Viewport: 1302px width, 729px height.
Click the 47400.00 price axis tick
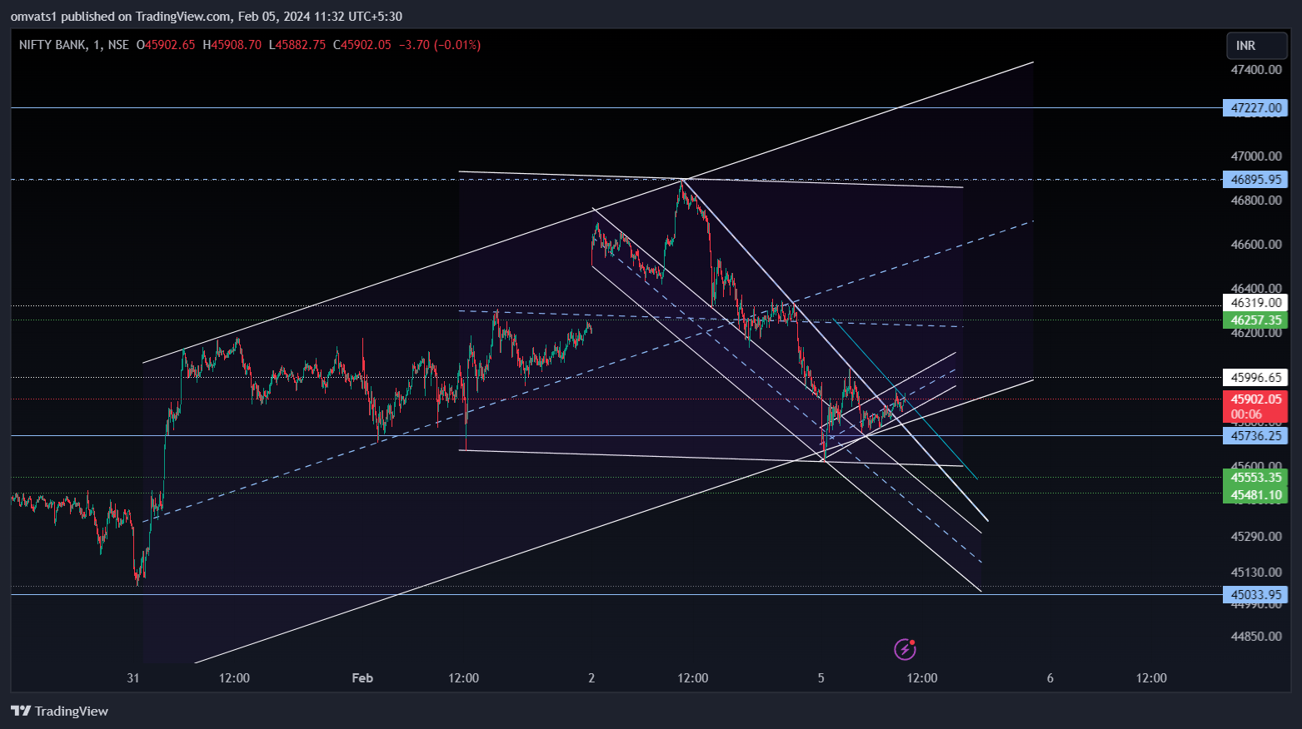tap(1256, 69)
